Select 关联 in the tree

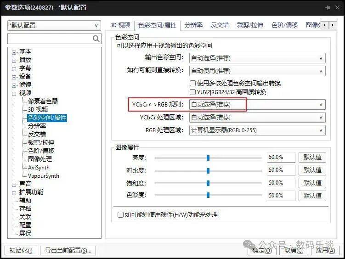25,217
